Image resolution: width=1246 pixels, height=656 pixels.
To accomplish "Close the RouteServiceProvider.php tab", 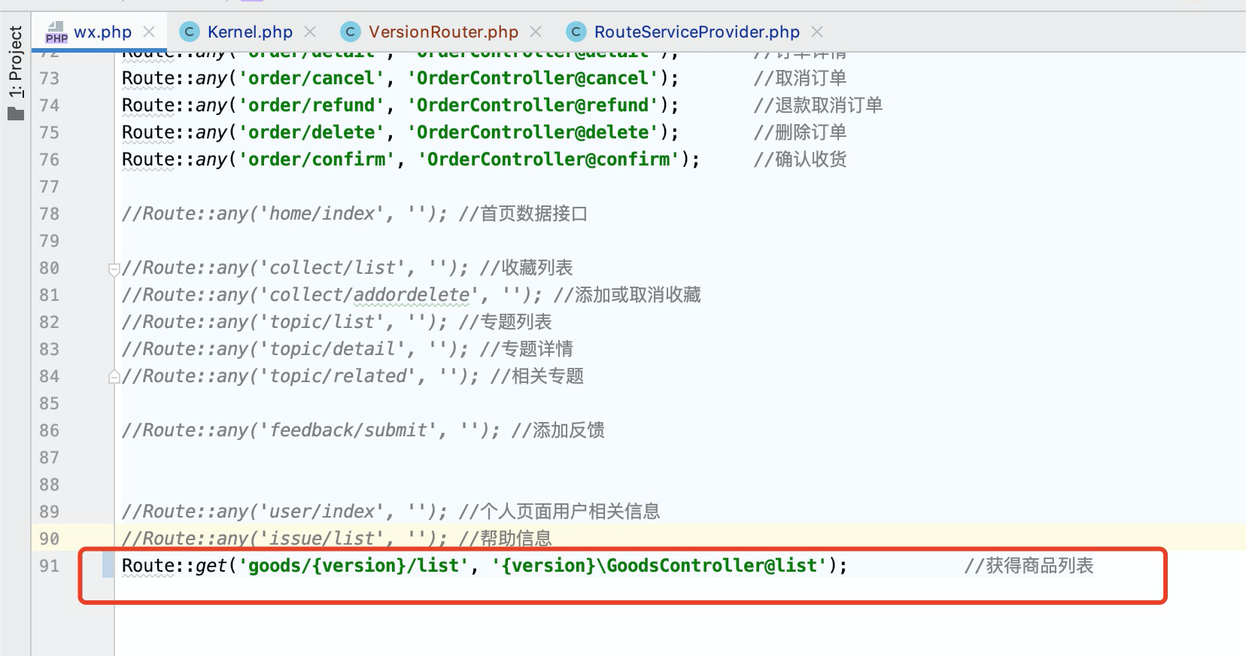I will click(817, 32).
